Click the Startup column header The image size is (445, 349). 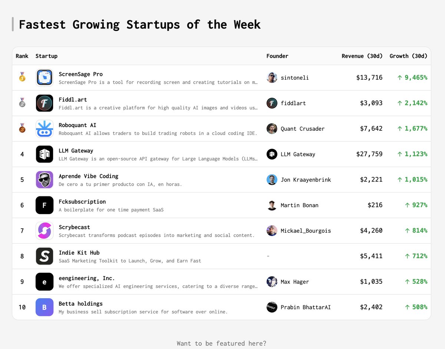point(46,56)
